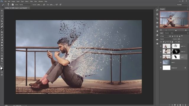Open the File menu
The height and width of the screenshot is (106, 189).
coord(6,1)
